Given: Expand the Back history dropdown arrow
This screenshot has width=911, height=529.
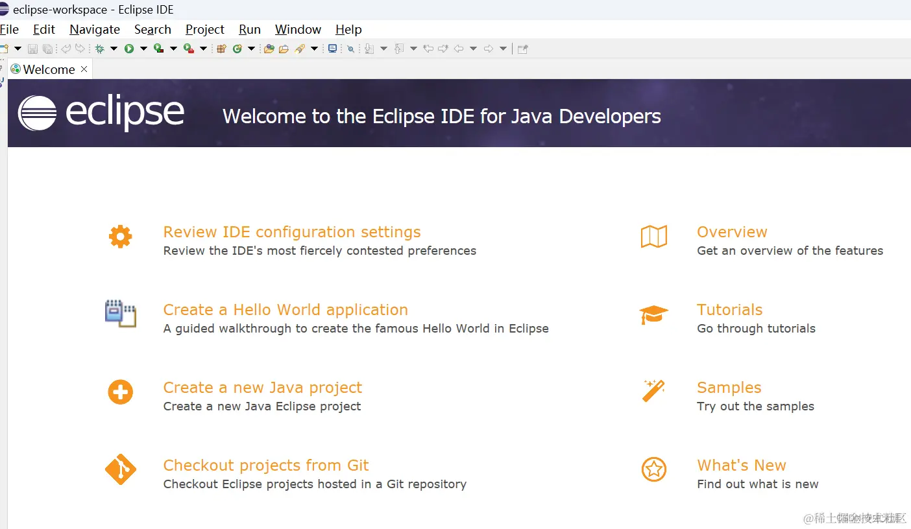Looking at the screenshot, I should coord(473,49).
